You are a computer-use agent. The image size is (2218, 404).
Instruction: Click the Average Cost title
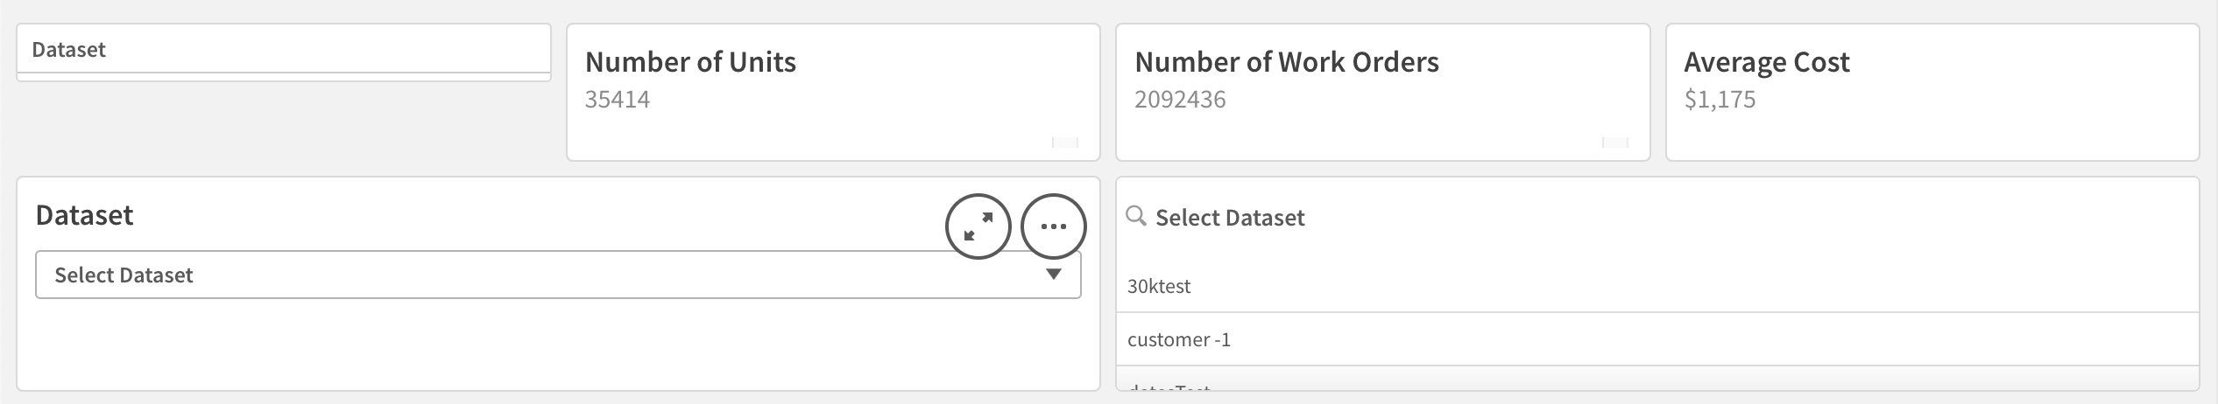coord(1766,62)
